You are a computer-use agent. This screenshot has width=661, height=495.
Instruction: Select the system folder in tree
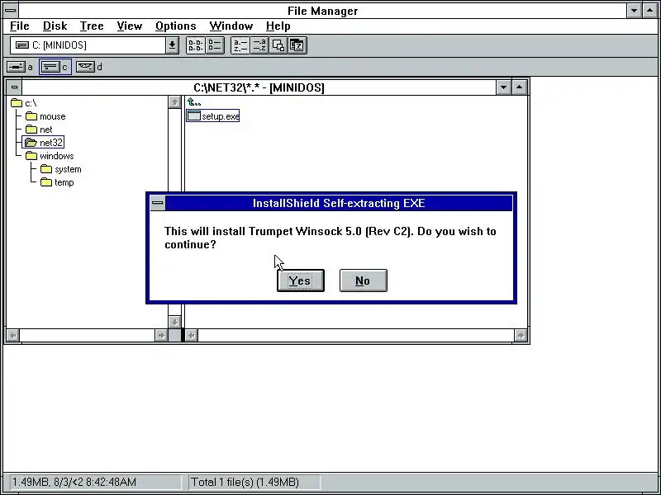[60, 169]
